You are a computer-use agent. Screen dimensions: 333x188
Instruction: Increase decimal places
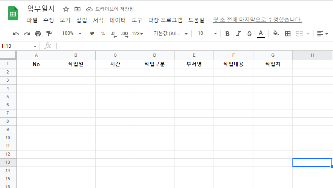tap(125, 34)
